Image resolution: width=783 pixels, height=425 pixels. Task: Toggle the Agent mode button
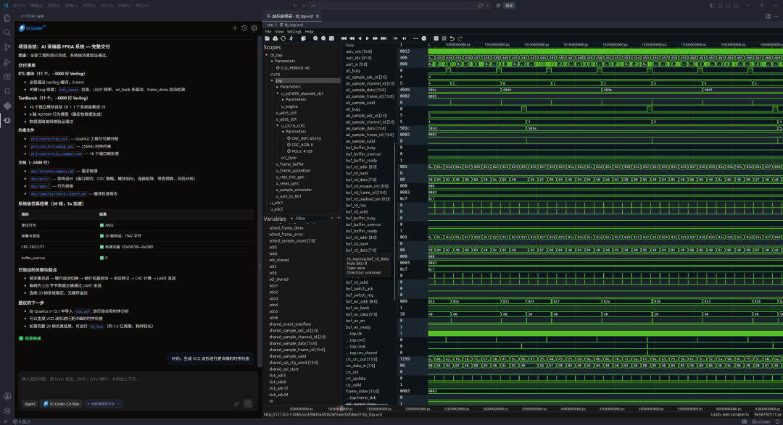click(30, 403)
